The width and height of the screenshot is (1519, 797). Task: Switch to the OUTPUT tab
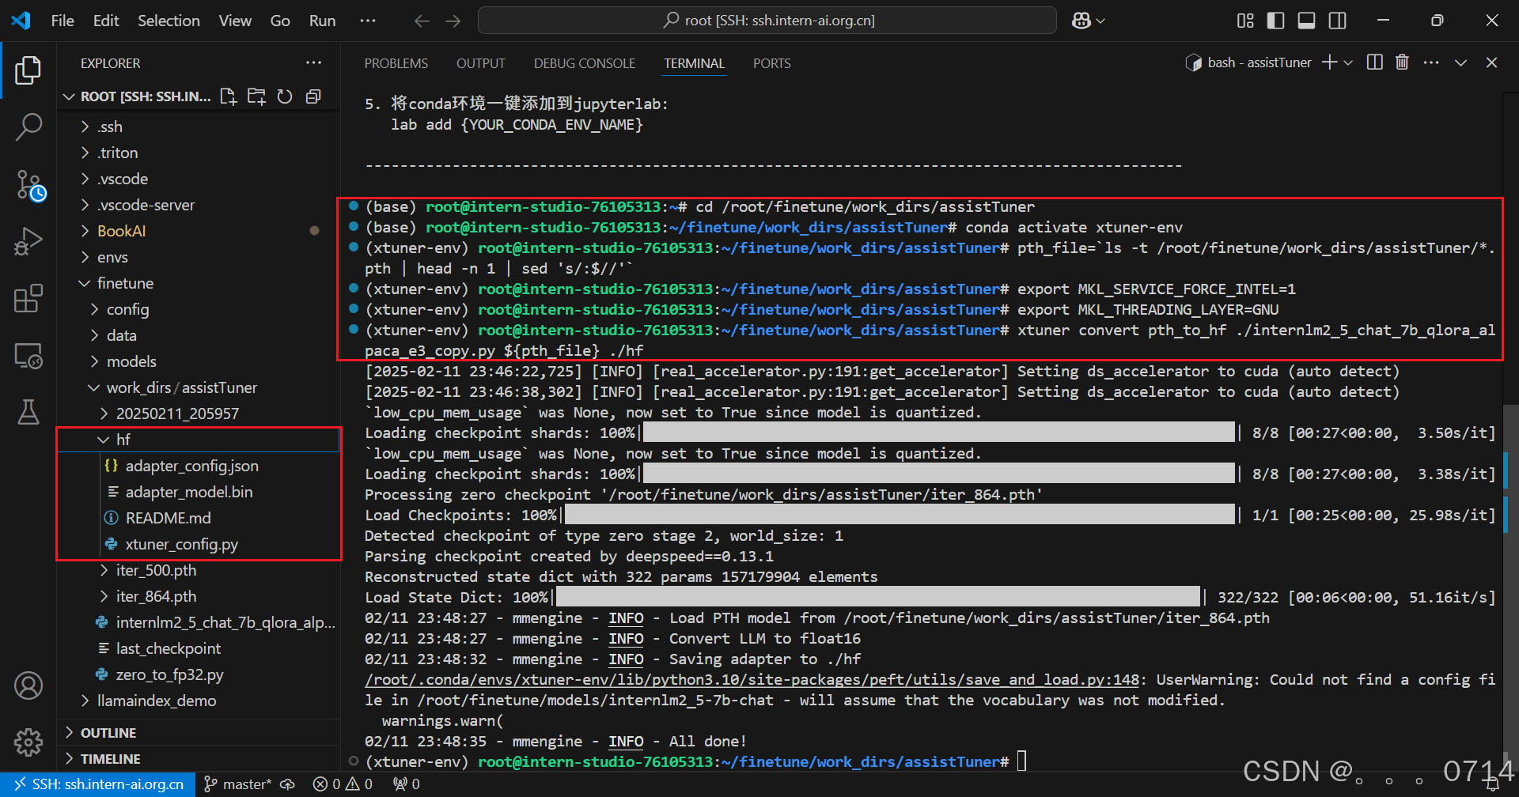[481, 63]
